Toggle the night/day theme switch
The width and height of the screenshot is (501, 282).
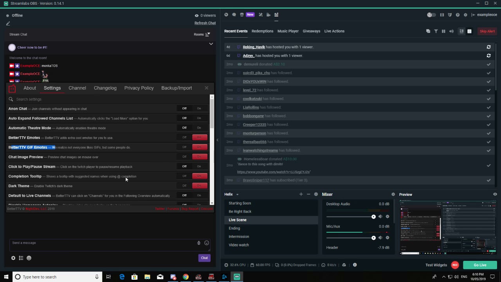431,15
